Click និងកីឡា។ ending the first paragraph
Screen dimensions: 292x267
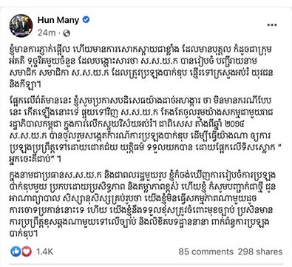[25, 84]
